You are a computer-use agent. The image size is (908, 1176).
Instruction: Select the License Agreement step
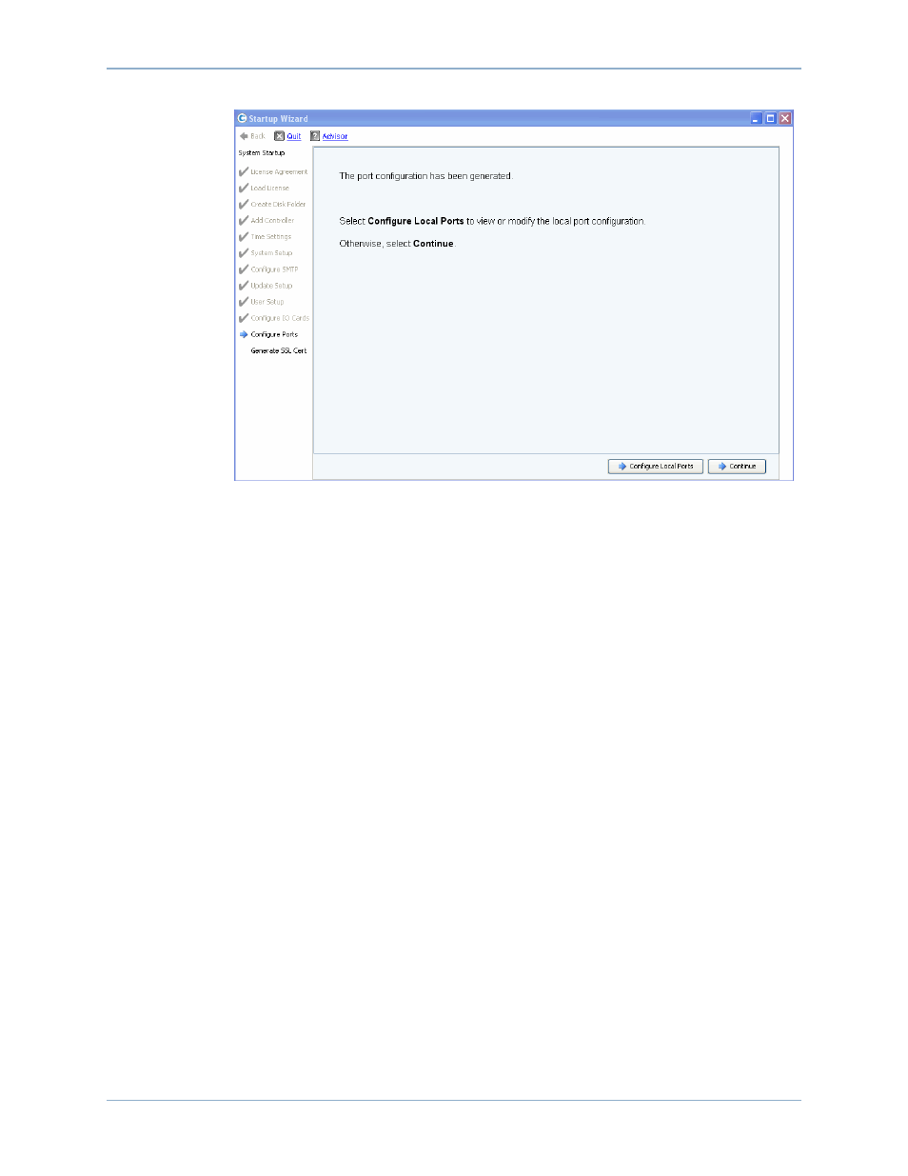pyautogui.click(x=279, y=172)
